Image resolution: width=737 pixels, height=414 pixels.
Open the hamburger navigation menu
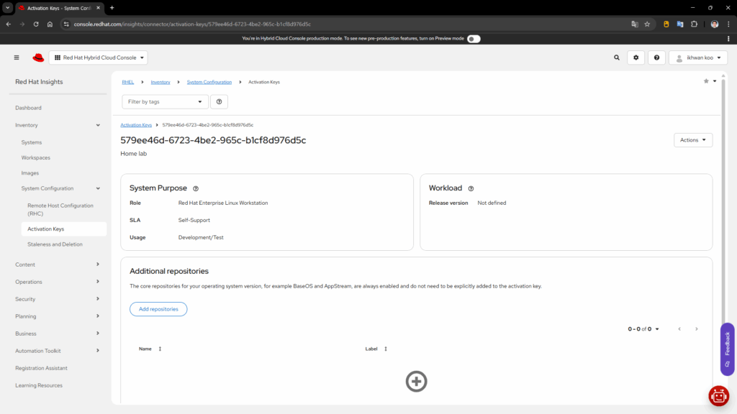point(17,57)
